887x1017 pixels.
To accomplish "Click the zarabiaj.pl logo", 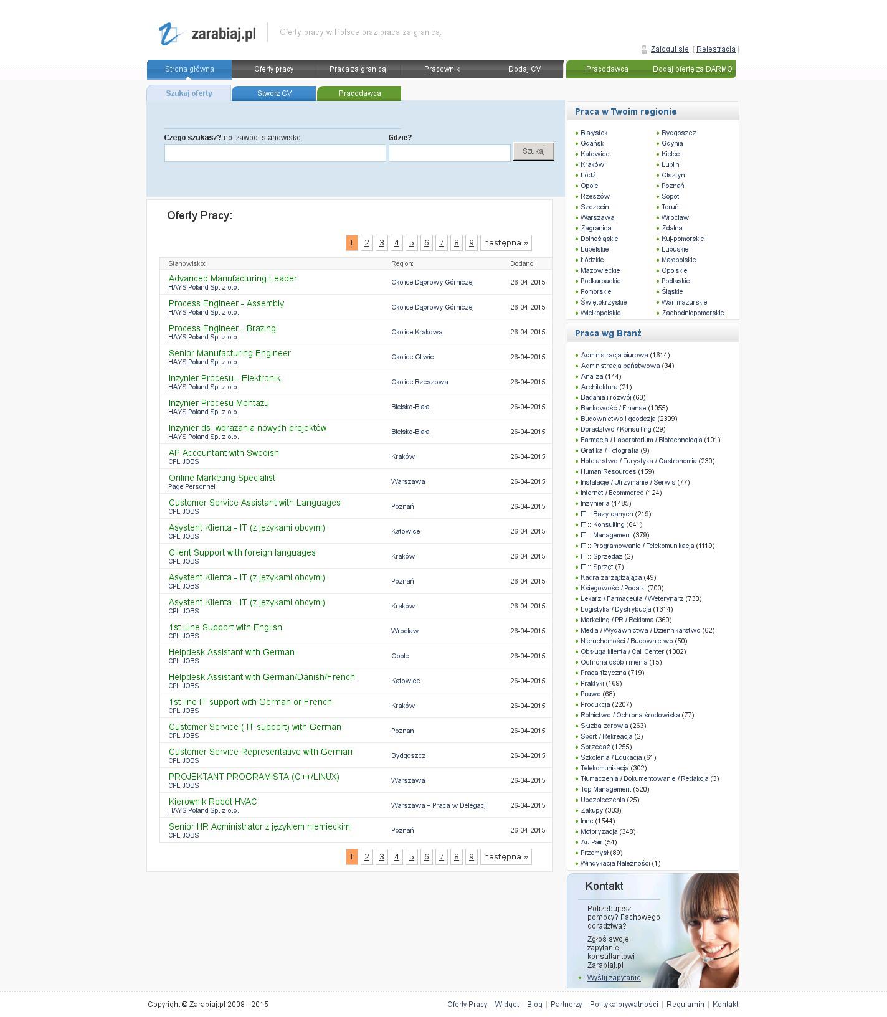I will click(x=207, y=34).
